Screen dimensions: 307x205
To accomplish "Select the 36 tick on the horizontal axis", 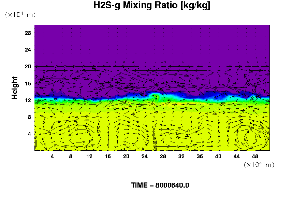I will tap(200, 156).
